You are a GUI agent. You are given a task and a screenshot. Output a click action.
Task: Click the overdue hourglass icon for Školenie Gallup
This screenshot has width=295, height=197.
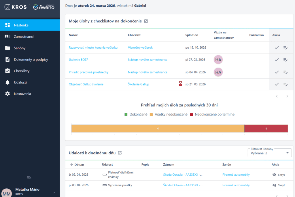(x=180, y=84)
